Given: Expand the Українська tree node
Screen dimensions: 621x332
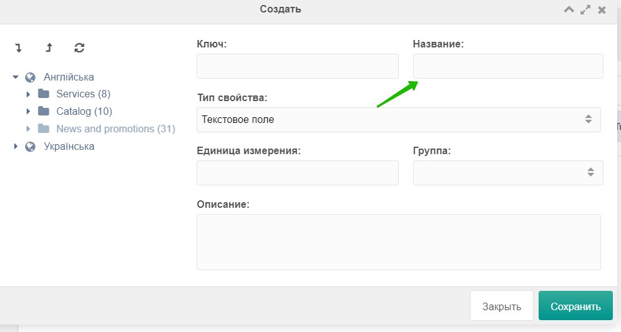Looking at the screenshot, I should pyautogui.click(x=16, y=146).
